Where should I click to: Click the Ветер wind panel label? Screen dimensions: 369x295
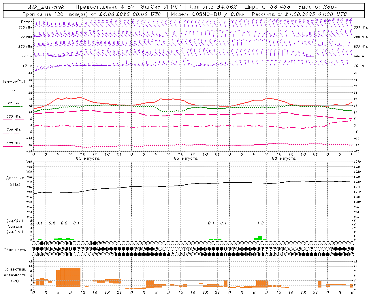click(27, 22)
